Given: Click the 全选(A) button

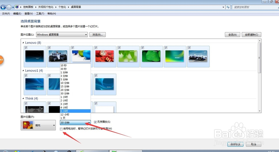Looking at the screenshot, I should (232, 35).
